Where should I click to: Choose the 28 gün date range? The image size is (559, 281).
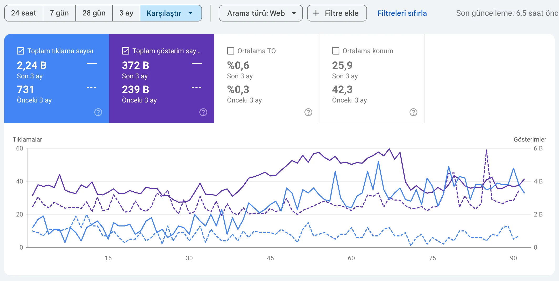(x=94, y=13)
